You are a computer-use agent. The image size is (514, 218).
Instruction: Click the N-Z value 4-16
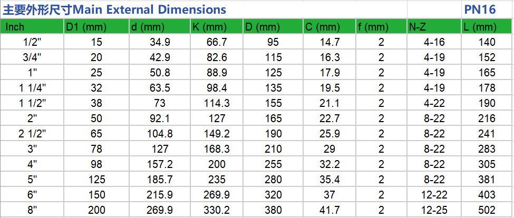pyautogui.click(x=434, y=42)
